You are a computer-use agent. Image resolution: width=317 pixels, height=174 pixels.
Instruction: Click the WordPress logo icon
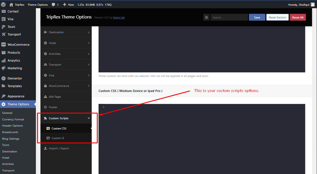tap(3, 5)
